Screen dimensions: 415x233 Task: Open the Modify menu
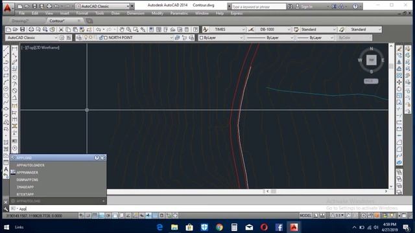coord(157,13)
